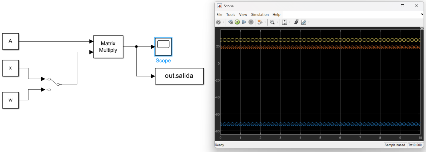426x152 pixels.
Task: Select the Matrix Multiply block
Action: (108, 46)
